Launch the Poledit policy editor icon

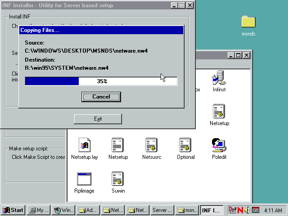click(219, 148)
